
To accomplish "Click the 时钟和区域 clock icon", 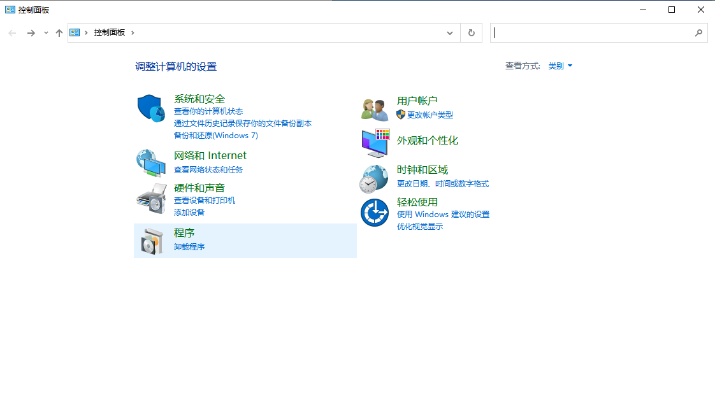I will point(374,177).
